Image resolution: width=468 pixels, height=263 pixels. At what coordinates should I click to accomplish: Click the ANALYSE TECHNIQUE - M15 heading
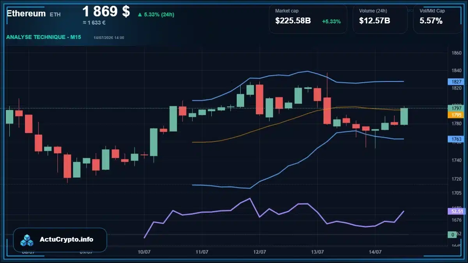pos(44,37)
